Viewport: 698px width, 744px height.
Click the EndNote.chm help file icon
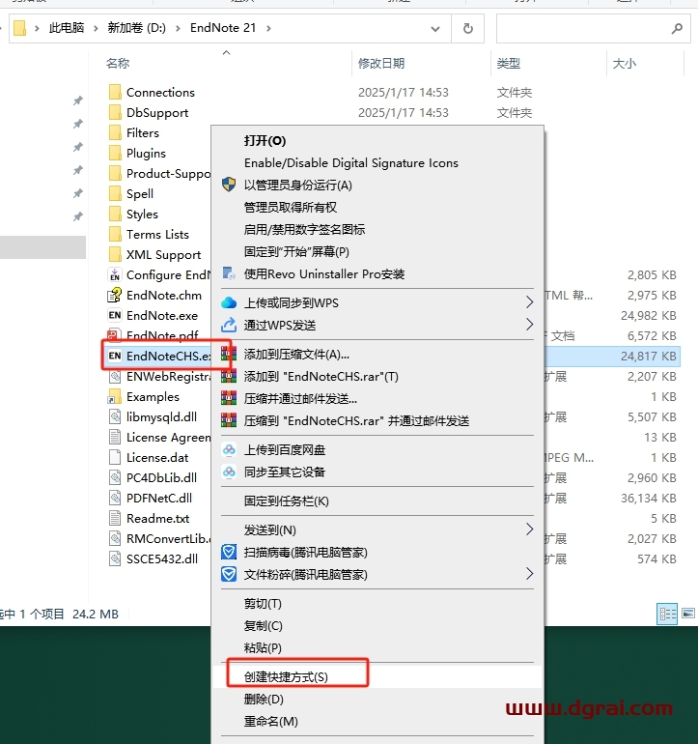point(114,295)
